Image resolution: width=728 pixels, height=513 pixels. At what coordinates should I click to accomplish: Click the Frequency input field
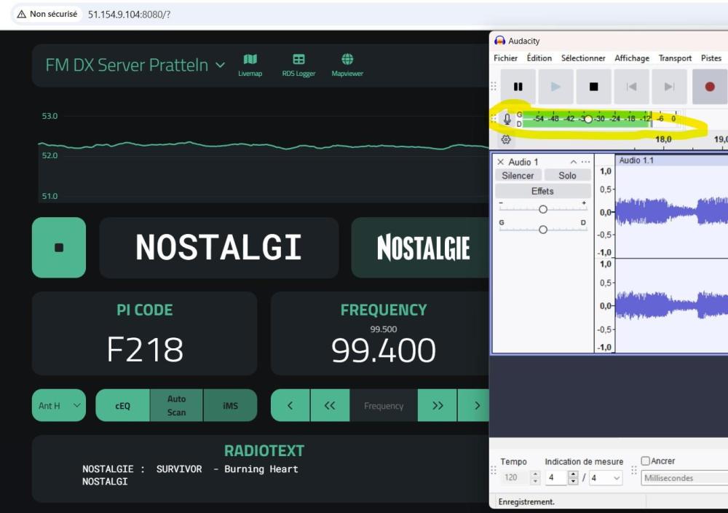coord(384,405)
